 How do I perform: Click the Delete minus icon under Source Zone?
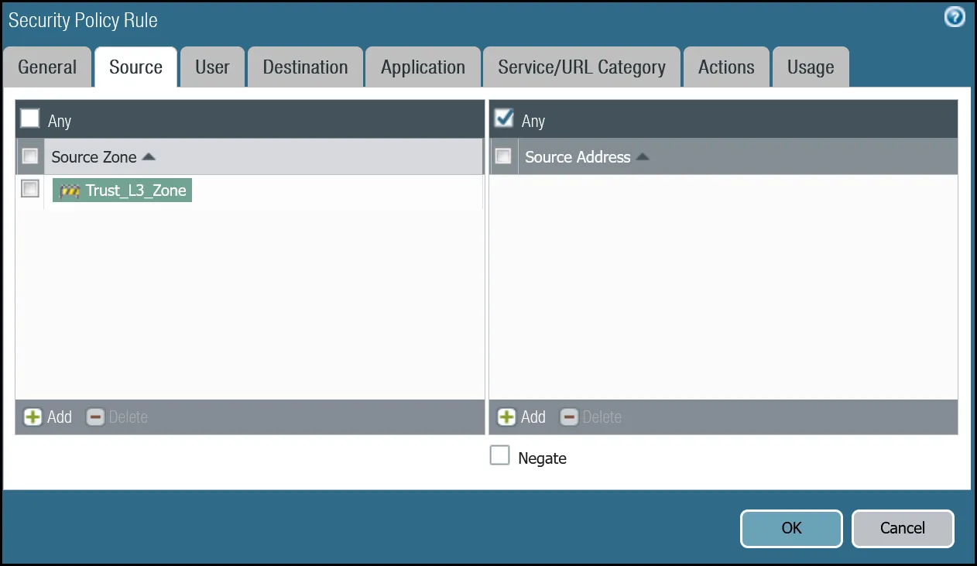tap(95, 417)
